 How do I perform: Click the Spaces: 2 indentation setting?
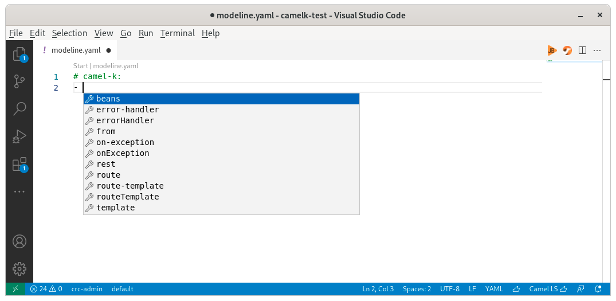[417, 289]
